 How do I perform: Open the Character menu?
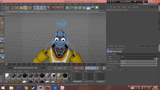[x=69, y=4]
